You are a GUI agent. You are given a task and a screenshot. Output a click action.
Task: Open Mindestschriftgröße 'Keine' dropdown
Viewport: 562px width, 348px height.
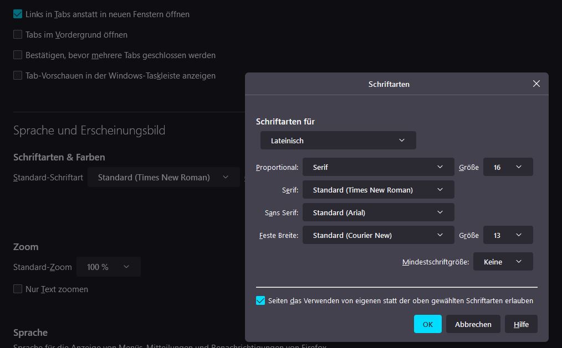503,262
